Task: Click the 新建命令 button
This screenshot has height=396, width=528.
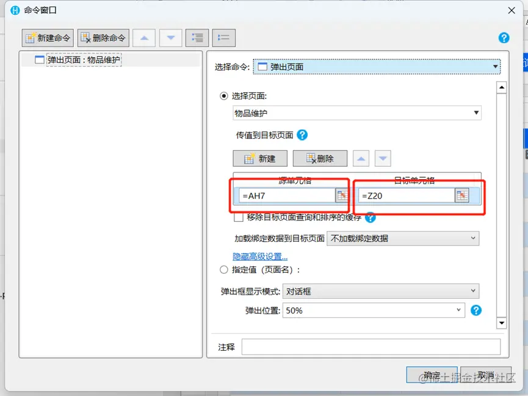Action: (48, 38)
